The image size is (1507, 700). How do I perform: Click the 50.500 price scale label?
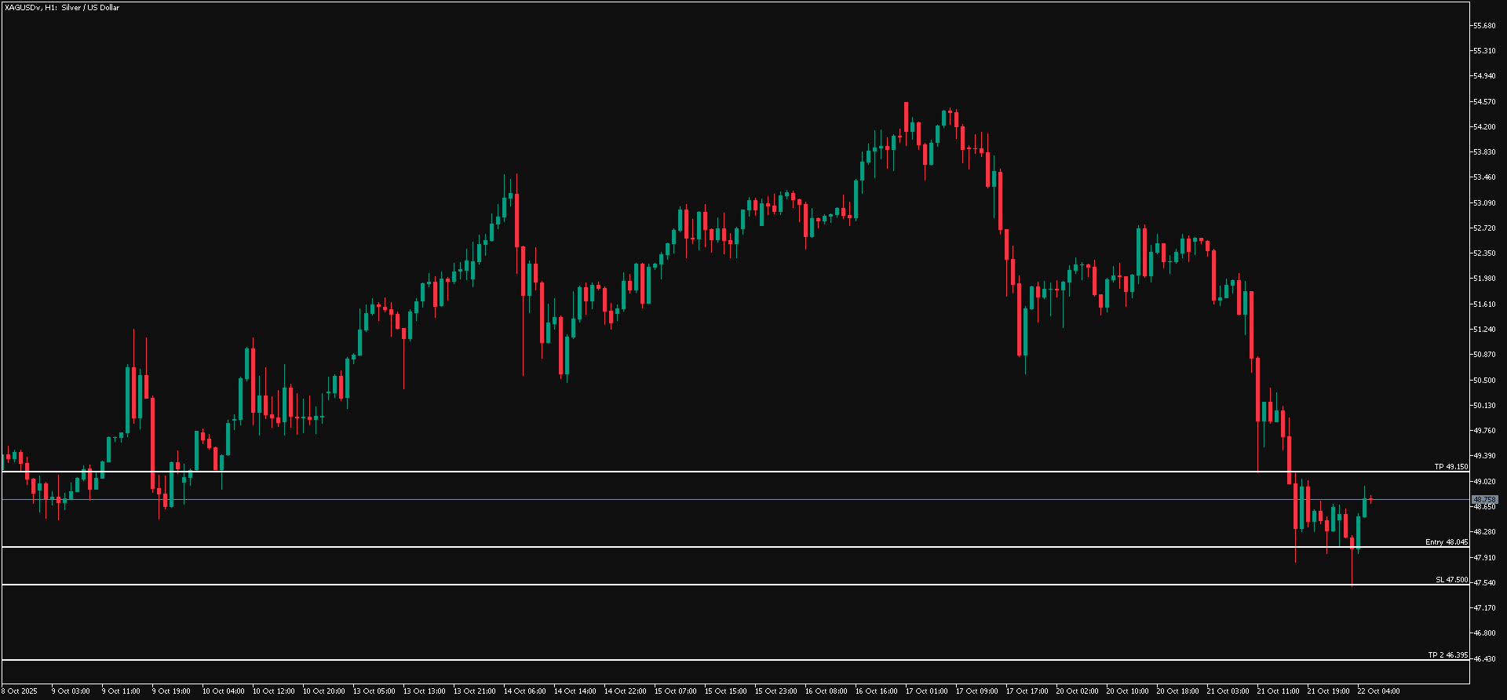[x=1484, y=381]
